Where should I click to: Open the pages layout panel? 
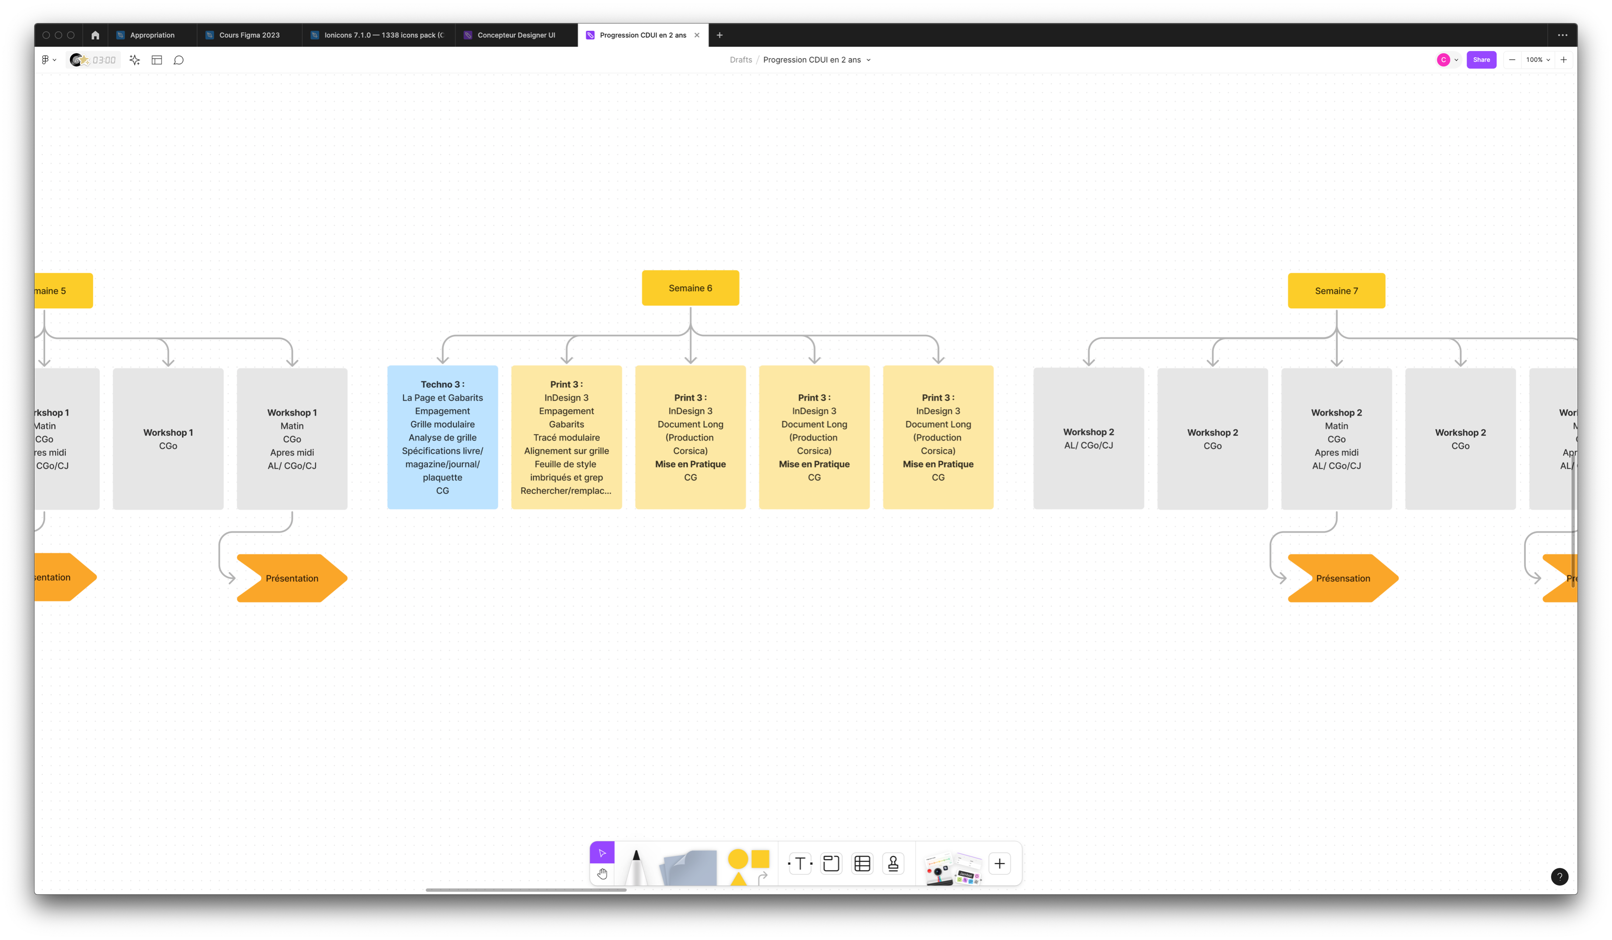(x=157, y=60)
